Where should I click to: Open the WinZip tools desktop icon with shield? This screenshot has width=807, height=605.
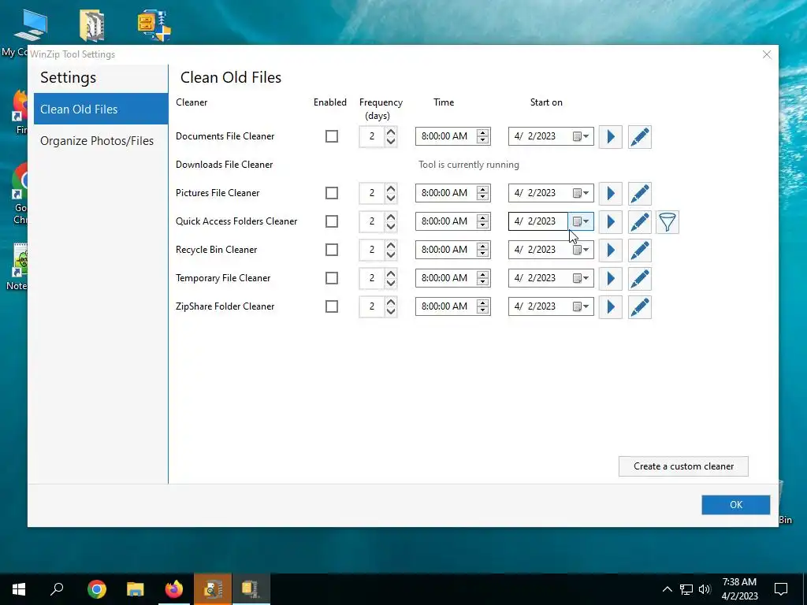tap(154, 26)
